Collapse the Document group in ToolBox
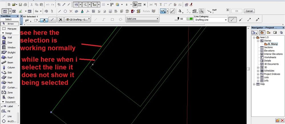Screen dimensions: 285x124 tap(3, 102)
